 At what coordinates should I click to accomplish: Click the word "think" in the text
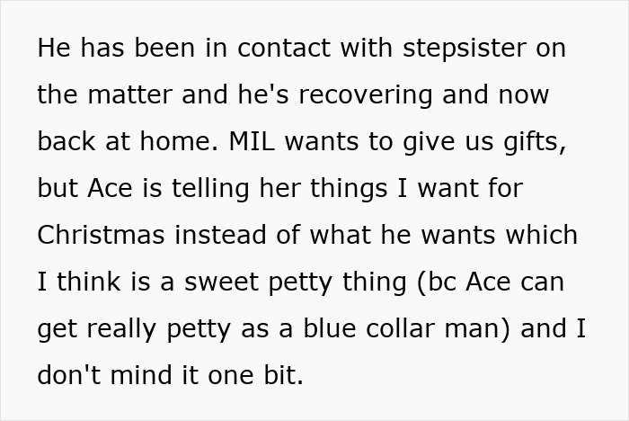pyautogui.click(x=84, y=282)
